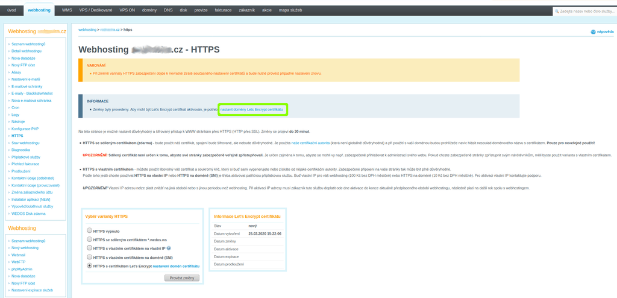Open mapa služeb in top menu
The width and height of the screenshot is (617, 298).
(290, 10)
